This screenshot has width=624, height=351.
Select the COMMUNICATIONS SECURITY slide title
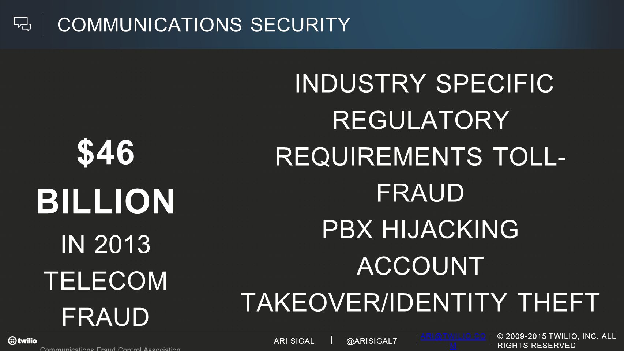tap(204, 24)
